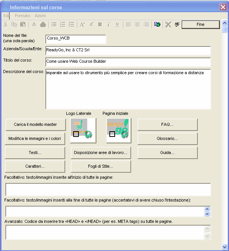Toggle underline formatting
The image size is (229, 251).
117,24
